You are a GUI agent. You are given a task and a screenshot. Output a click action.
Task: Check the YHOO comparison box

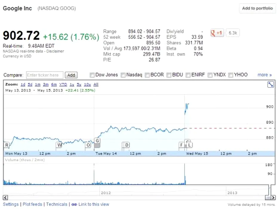[x=230, y=75]
